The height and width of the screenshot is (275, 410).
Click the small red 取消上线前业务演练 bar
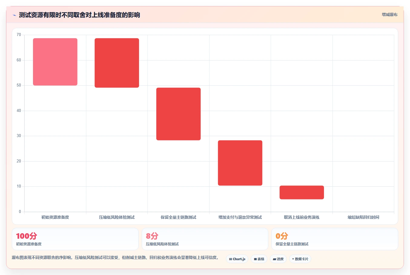[302, 192]
